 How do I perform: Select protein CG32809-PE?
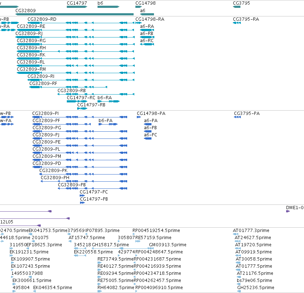80,146
